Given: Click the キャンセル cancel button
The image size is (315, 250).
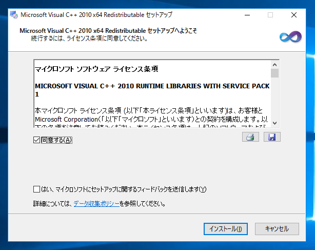Looking at the screenshot, I should (x=277, y=229).
